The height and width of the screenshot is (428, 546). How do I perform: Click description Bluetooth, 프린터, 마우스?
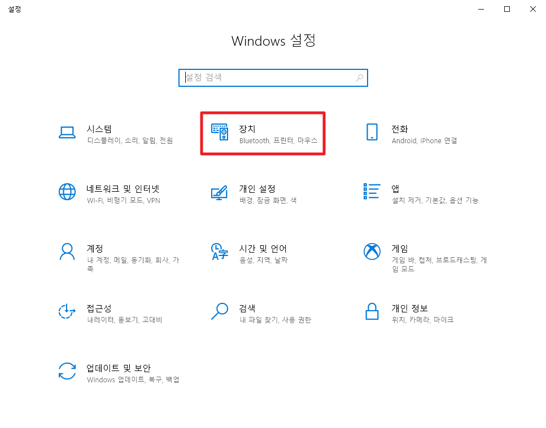point(278,140)
